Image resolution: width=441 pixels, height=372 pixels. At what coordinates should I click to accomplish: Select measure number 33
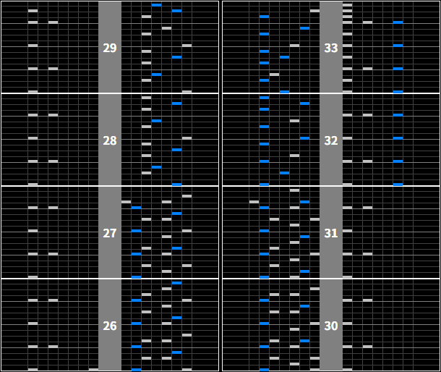[331, 48]
